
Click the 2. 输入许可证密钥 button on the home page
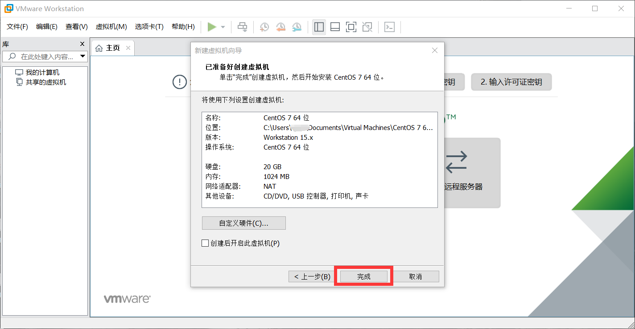click(511, 82)
